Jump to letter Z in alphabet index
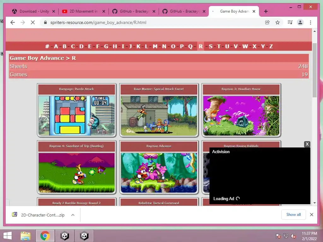Viewport: 323px width, 242px height. click(271, 46)
